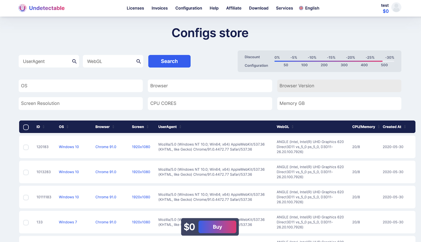Toggle the select-all checkbox in table header

26,127
